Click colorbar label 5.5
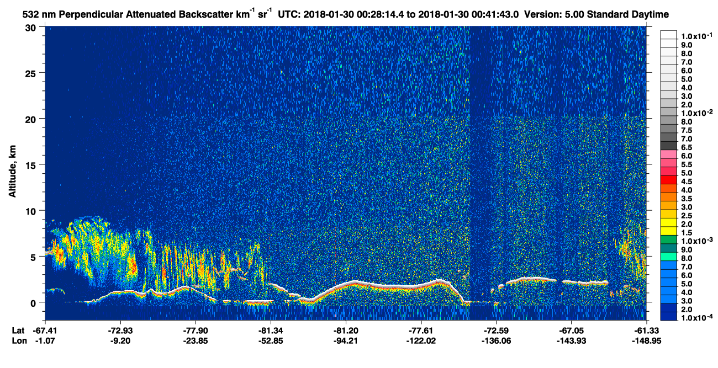The width and height of the screenshot is (718, 368). click(x=687, y=164)
